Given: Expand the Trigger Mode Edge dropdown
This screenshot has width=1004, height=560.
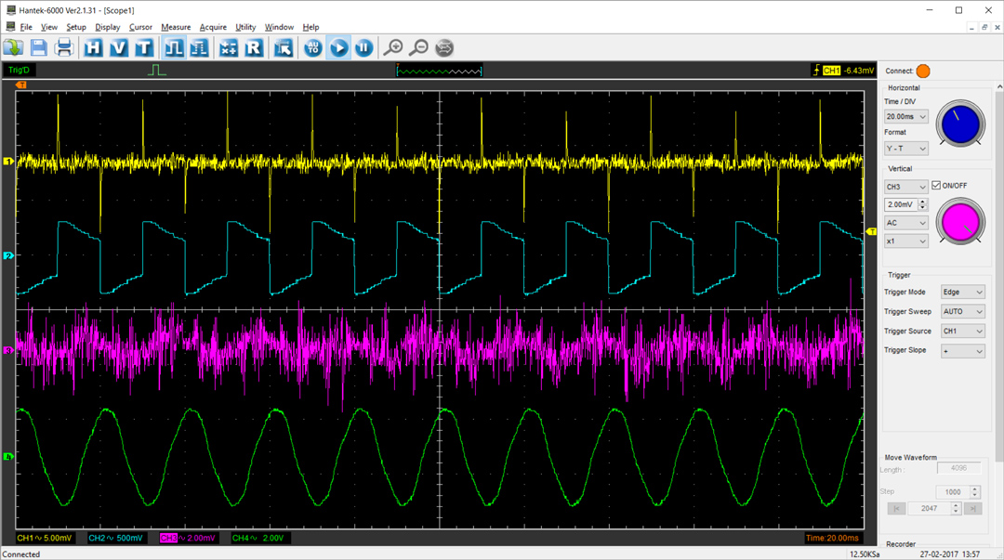Looking at the screenshot, I should [962, 293].
